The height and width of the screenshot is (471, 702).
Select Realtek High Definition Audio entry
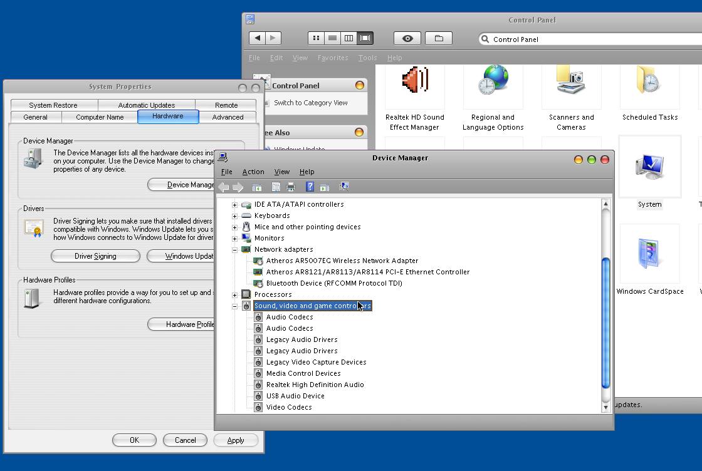click(x=315, y=385)
